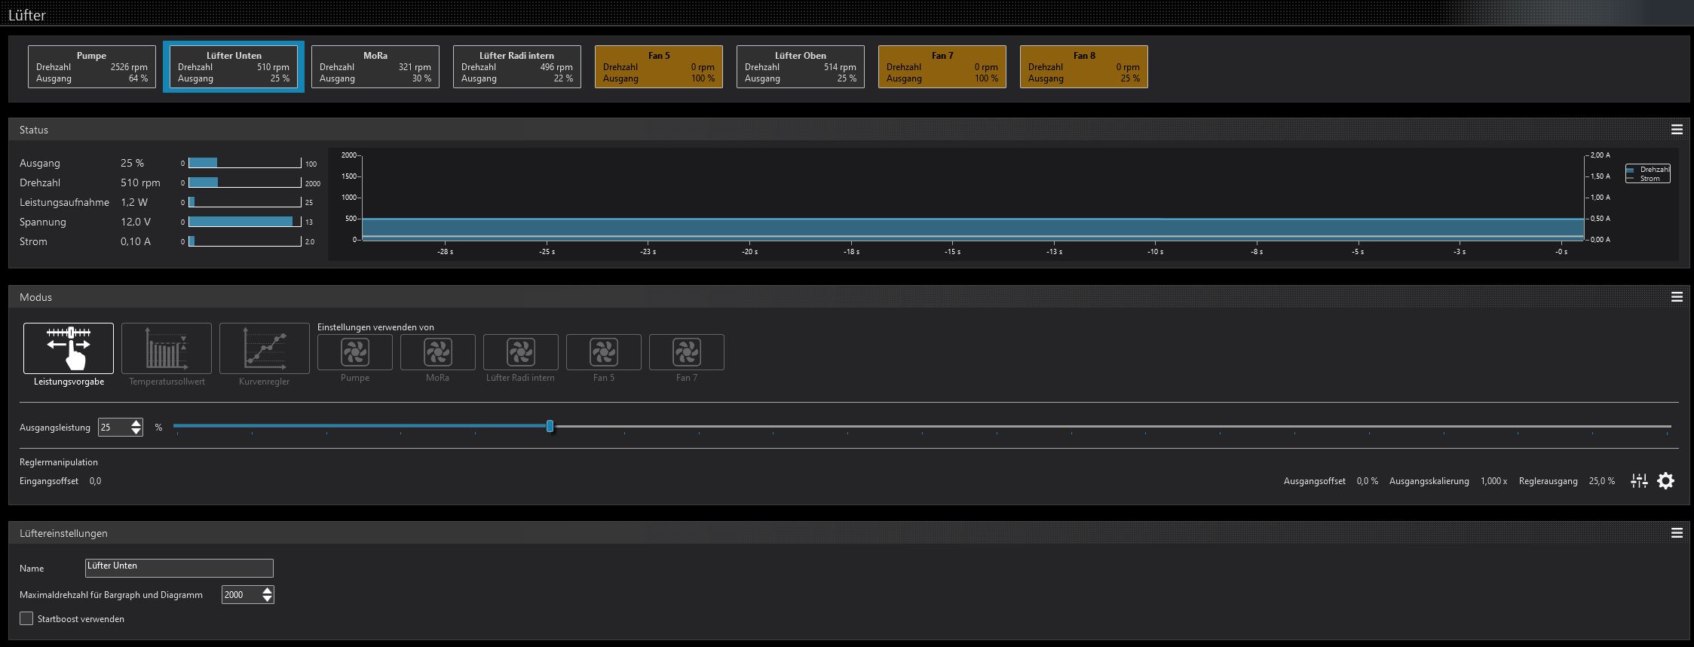Switch to the Pumpe fan tile
The width and height of the screenshot is (1694, 647).
[92, 67]
